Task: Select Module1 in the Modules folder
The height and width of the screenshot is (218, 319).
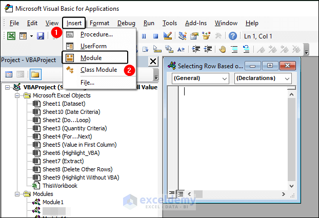Action: pyautogui.click(x=53, y=202)
